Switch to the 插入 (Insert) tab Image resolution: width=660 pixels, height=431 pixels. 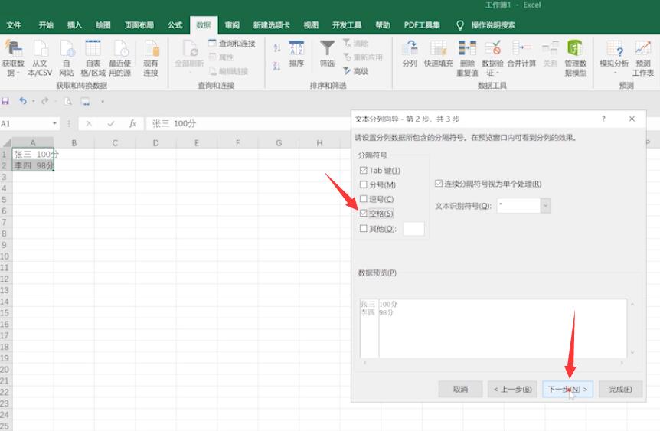click(x=74, y=25)
